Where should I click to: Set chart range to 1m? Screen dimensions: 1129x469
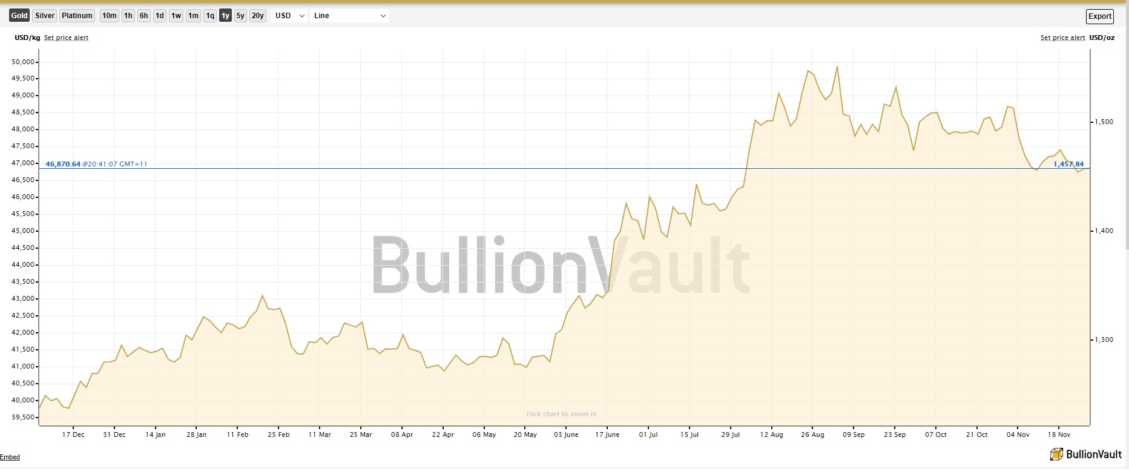[x=193, y=16]
